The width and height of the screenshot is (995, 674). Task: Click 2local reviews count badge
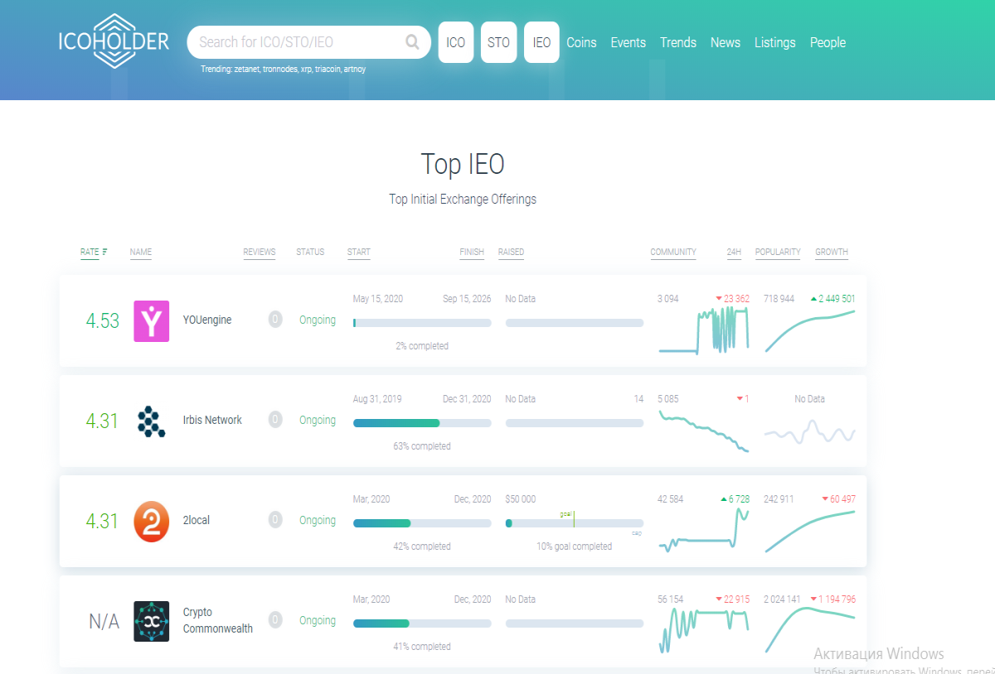(275, 520)
